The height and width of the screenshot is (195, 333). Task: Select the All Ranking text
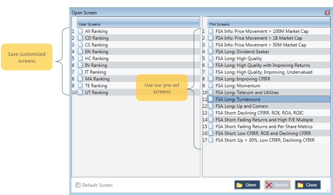96,31
